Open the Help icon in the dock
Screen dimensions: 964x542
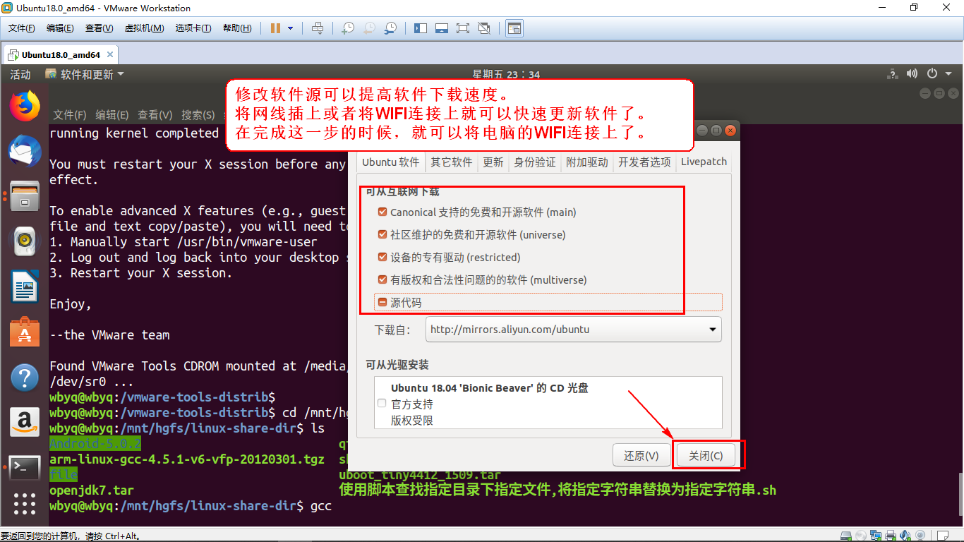coord(25,378)
